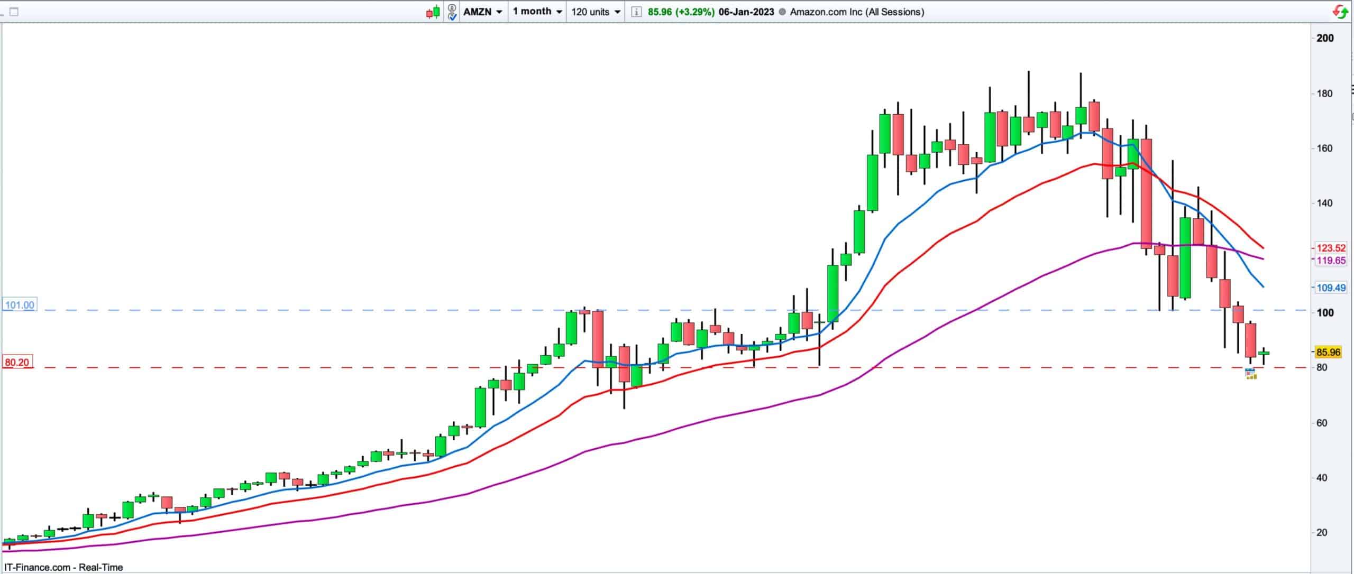
Task: Open the 120 units dropdown
Action: 596,12
